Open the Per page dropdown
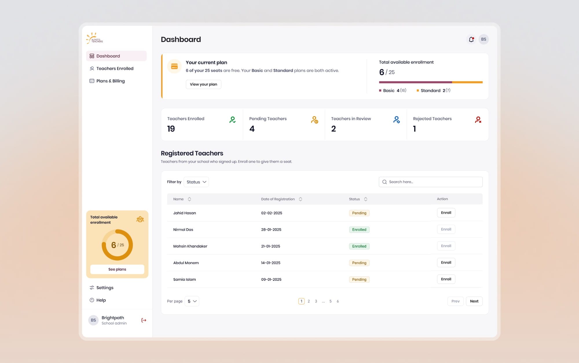The image size is (579, 363). tap(192, 301)
